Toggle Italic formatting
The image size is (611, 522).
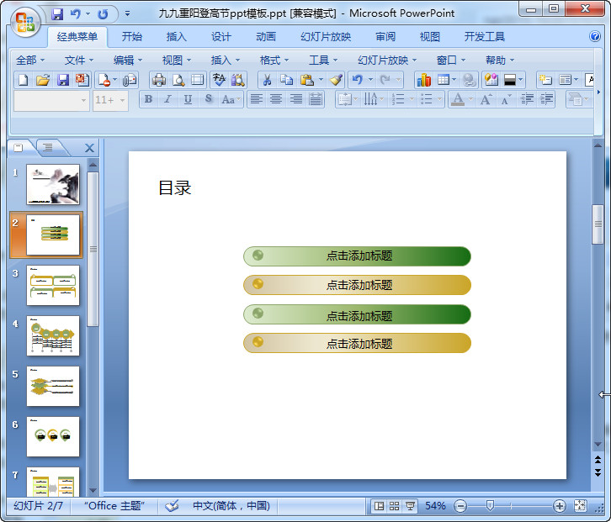pyautogui.click(x=168, y=100)
